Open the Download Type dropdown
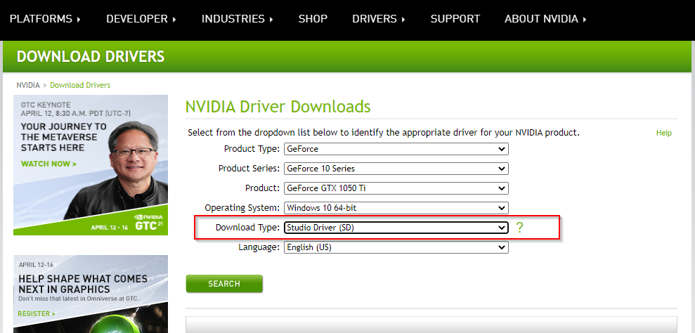Viewport: 695px width, 333px height. [396, 228]
